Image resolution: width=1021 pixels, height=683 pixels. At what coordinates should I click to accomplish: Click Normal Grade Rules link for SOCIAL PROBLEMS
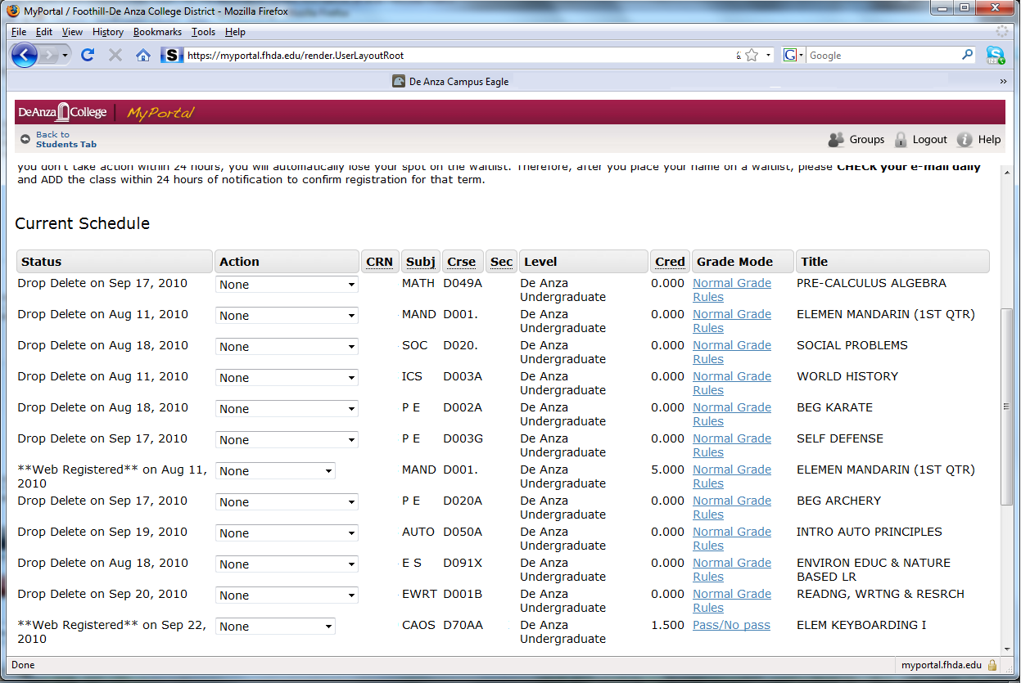pos(731,352)
